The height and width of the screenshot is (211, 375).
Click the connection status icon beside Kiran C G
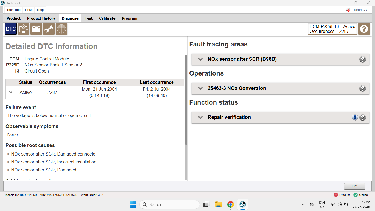[348, 10]
